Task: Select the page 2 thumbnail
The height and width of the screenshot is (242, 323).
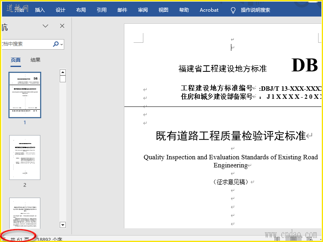Action: coord(25,157)
